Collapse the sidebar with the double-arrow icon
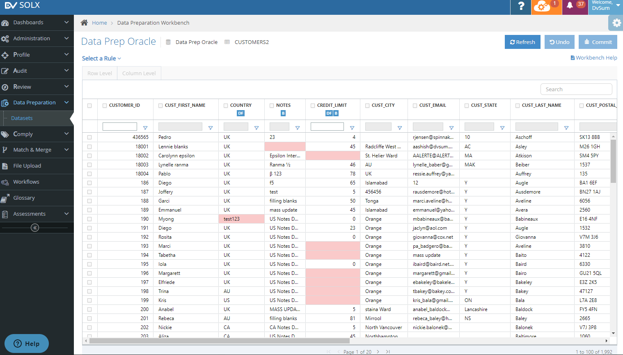This screenshot has height=355, width=623. [x=34, y=227]
